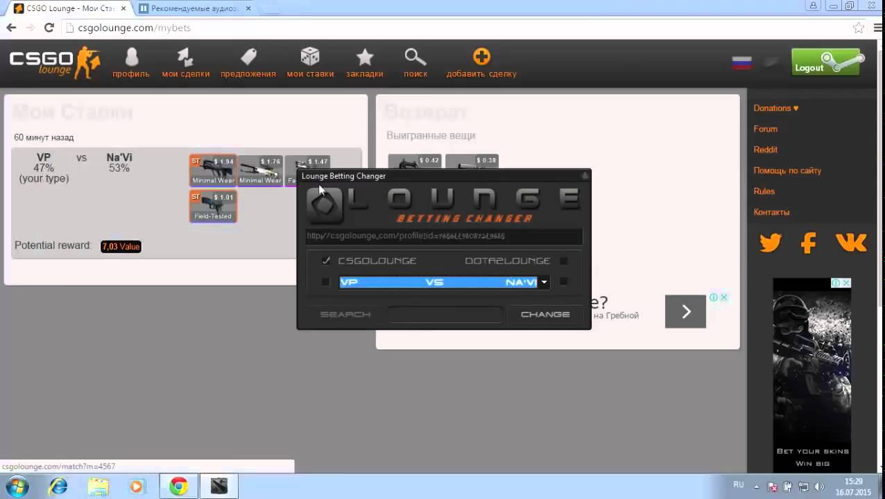Open Internet Explorer from taskbar
Image resolution: width=885 pixels, height=499 pixels.
tap(58, 487)
